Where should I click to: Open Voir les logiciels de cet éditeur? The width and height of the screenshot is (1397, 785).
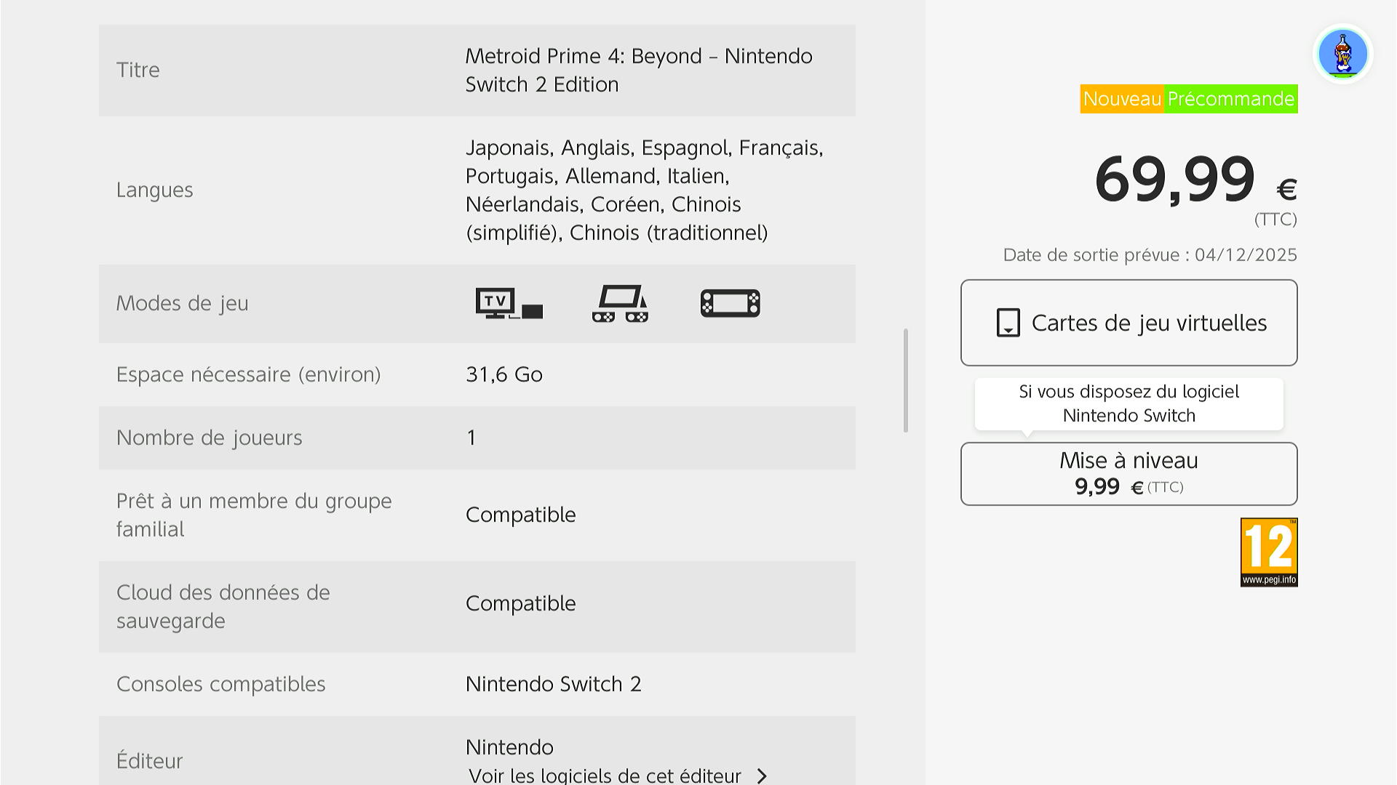click(x=604, y=776)
